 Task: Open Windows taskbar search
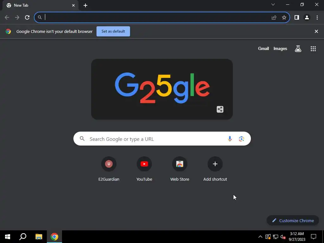[x=23, y=237]
